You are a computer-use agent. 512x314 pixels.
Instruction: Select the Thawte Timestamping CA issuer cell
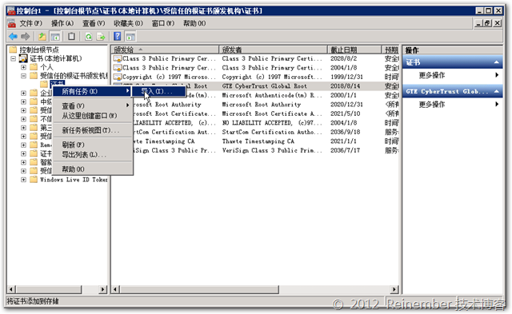(258, 141)
